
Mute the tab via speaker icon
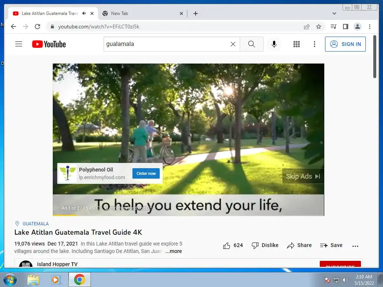click(x=84, y=13)
